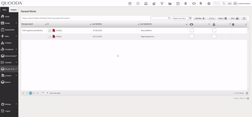Open the notifications bell icon
The width and height of the screenshot is (252, 117).
coord(186,3)
